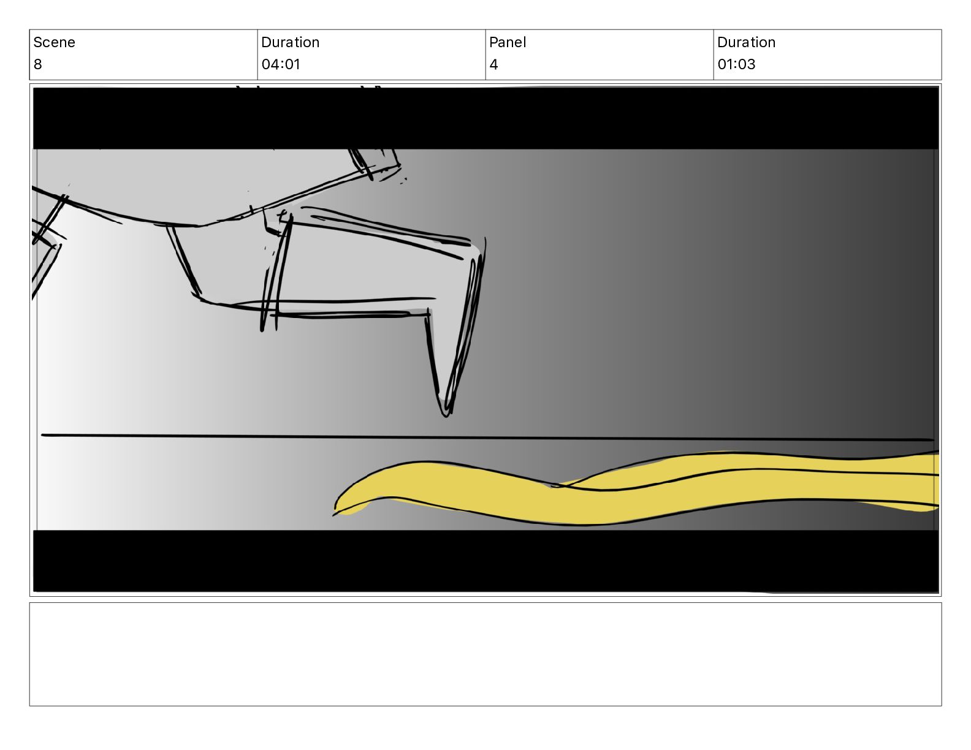The height and width of the screenshot is (750, 971).
Task: Click the "Panel" header label
Action: point(508,42)
